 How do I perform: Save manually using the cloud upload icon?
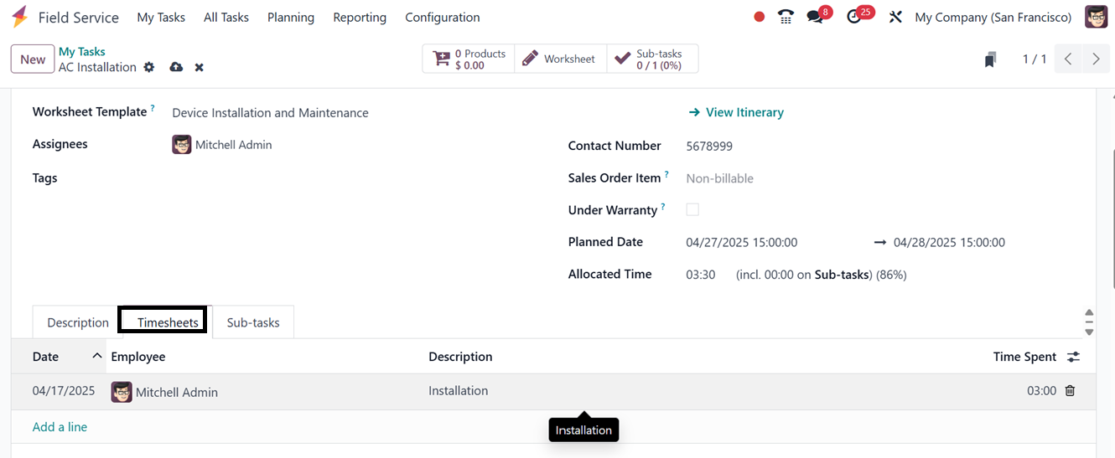176,67
